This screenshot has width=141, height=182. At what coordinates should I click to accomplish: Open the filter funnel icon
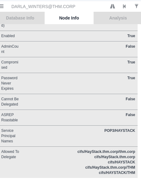pos(136,6)
